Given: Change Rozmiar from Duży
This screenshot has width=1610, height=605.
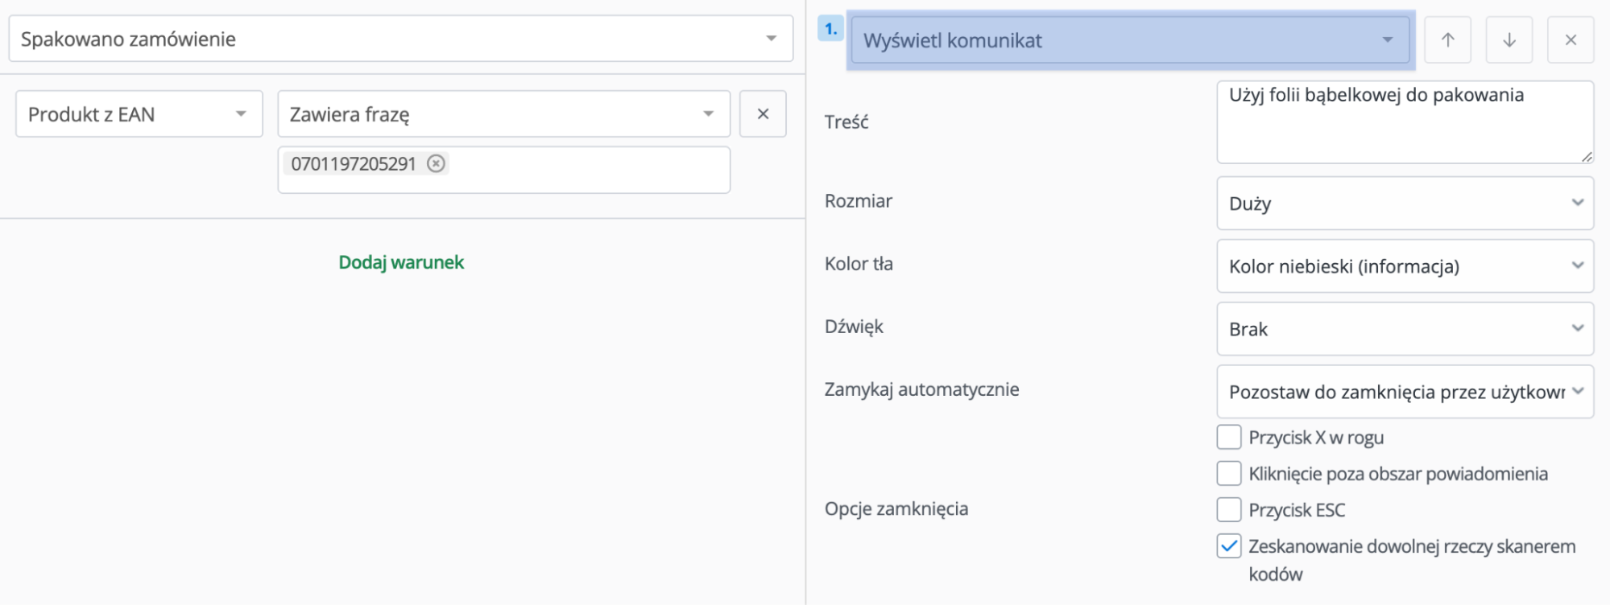Looking at the screenshot, I should point(1405,204).
